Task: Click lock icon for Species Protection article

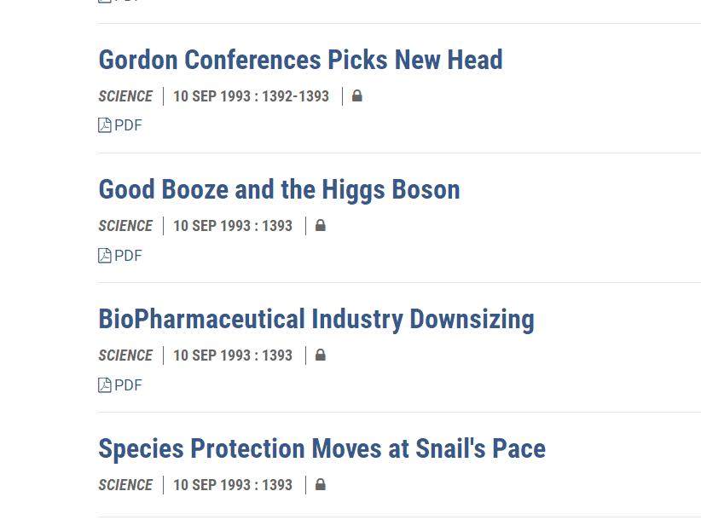Action: click(x=321, y=485)
